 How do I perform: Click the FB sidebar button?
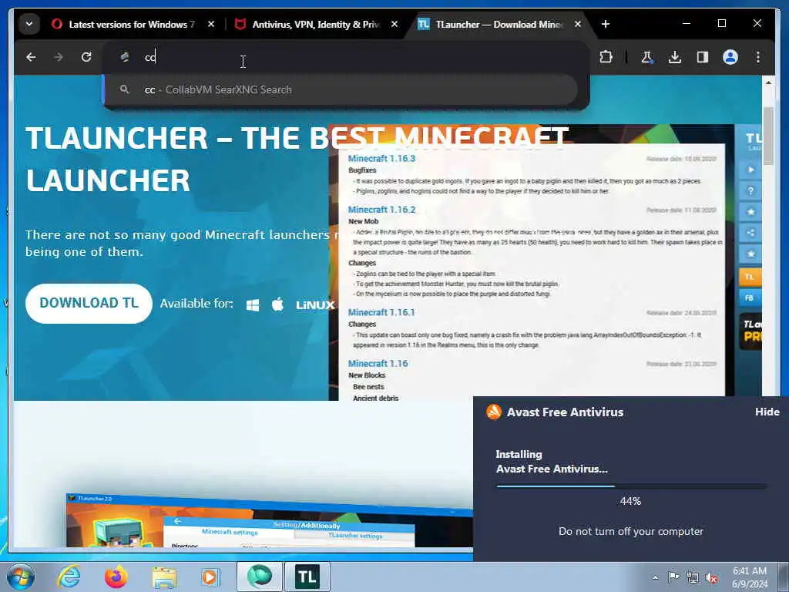pyautogui.click(x=750, y=298)
